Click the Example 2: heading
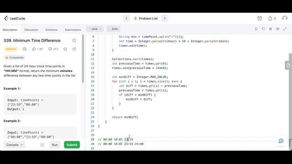This screenshot has width=292, height=164. pos(12,121)
